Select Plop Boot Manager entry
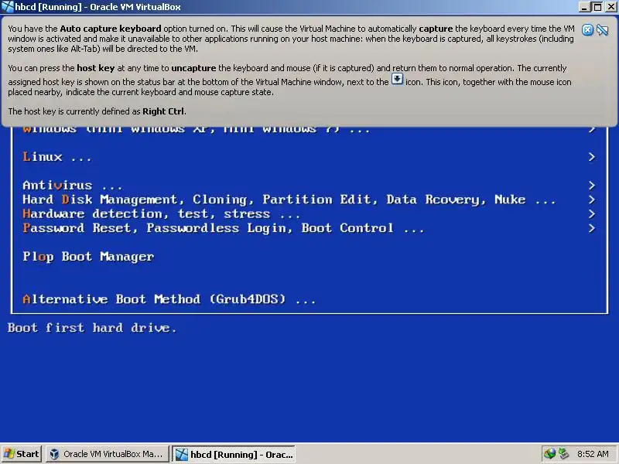619x464 pixels. (88, 257)
